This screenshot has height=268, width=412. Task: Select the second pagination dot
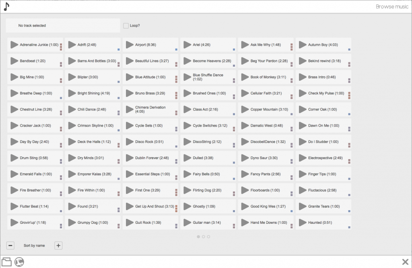click(203, 237)
